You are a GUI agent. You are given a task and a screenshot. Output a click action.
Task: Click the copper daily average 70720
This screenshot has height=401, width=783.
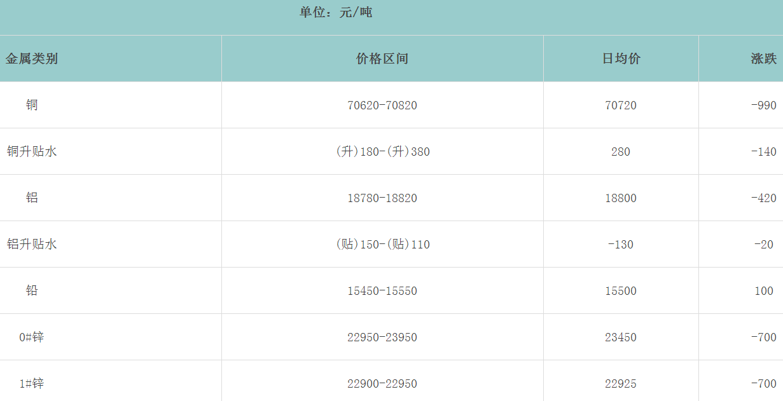point(621,105)
